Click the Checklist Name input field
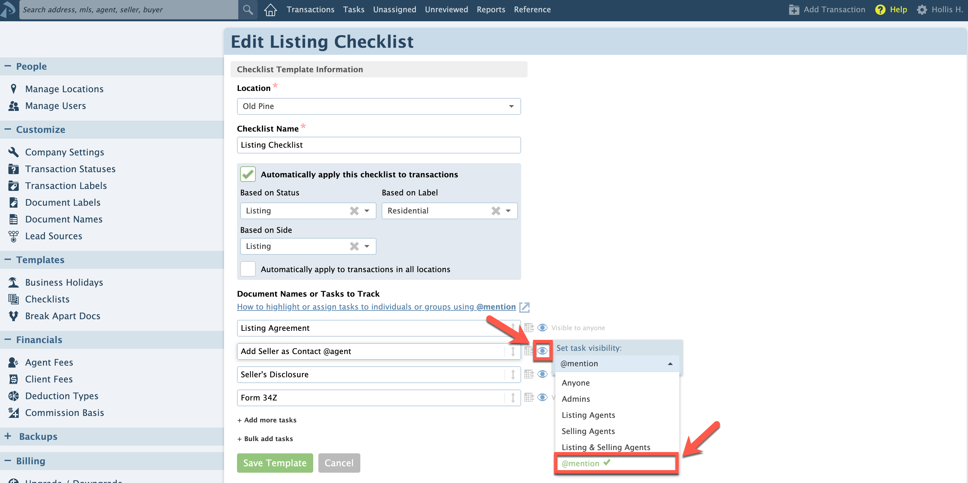Viewport: 968px width, 483px height. 378,145
